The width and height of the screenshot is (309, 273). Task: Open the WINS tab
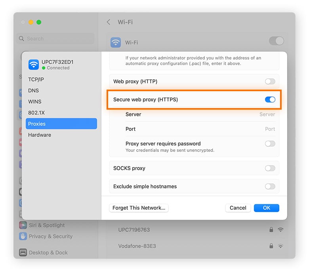coord(61,101)
